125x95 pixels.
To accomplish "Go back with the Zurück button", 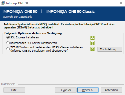I will coord(66,90).
